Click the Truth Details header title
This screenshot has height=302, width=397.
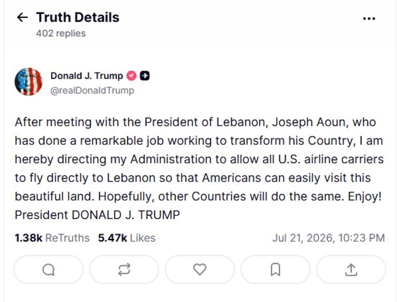[x=78, y=18]
